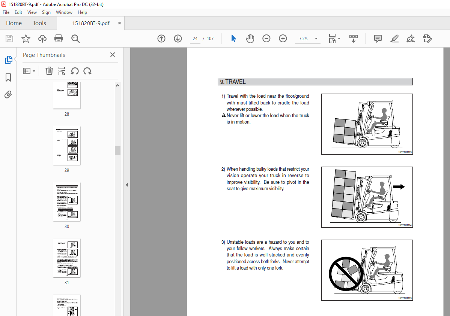Open the Sign menu
Viewport: 450px width, 316px height.
[x=46, y=12]
